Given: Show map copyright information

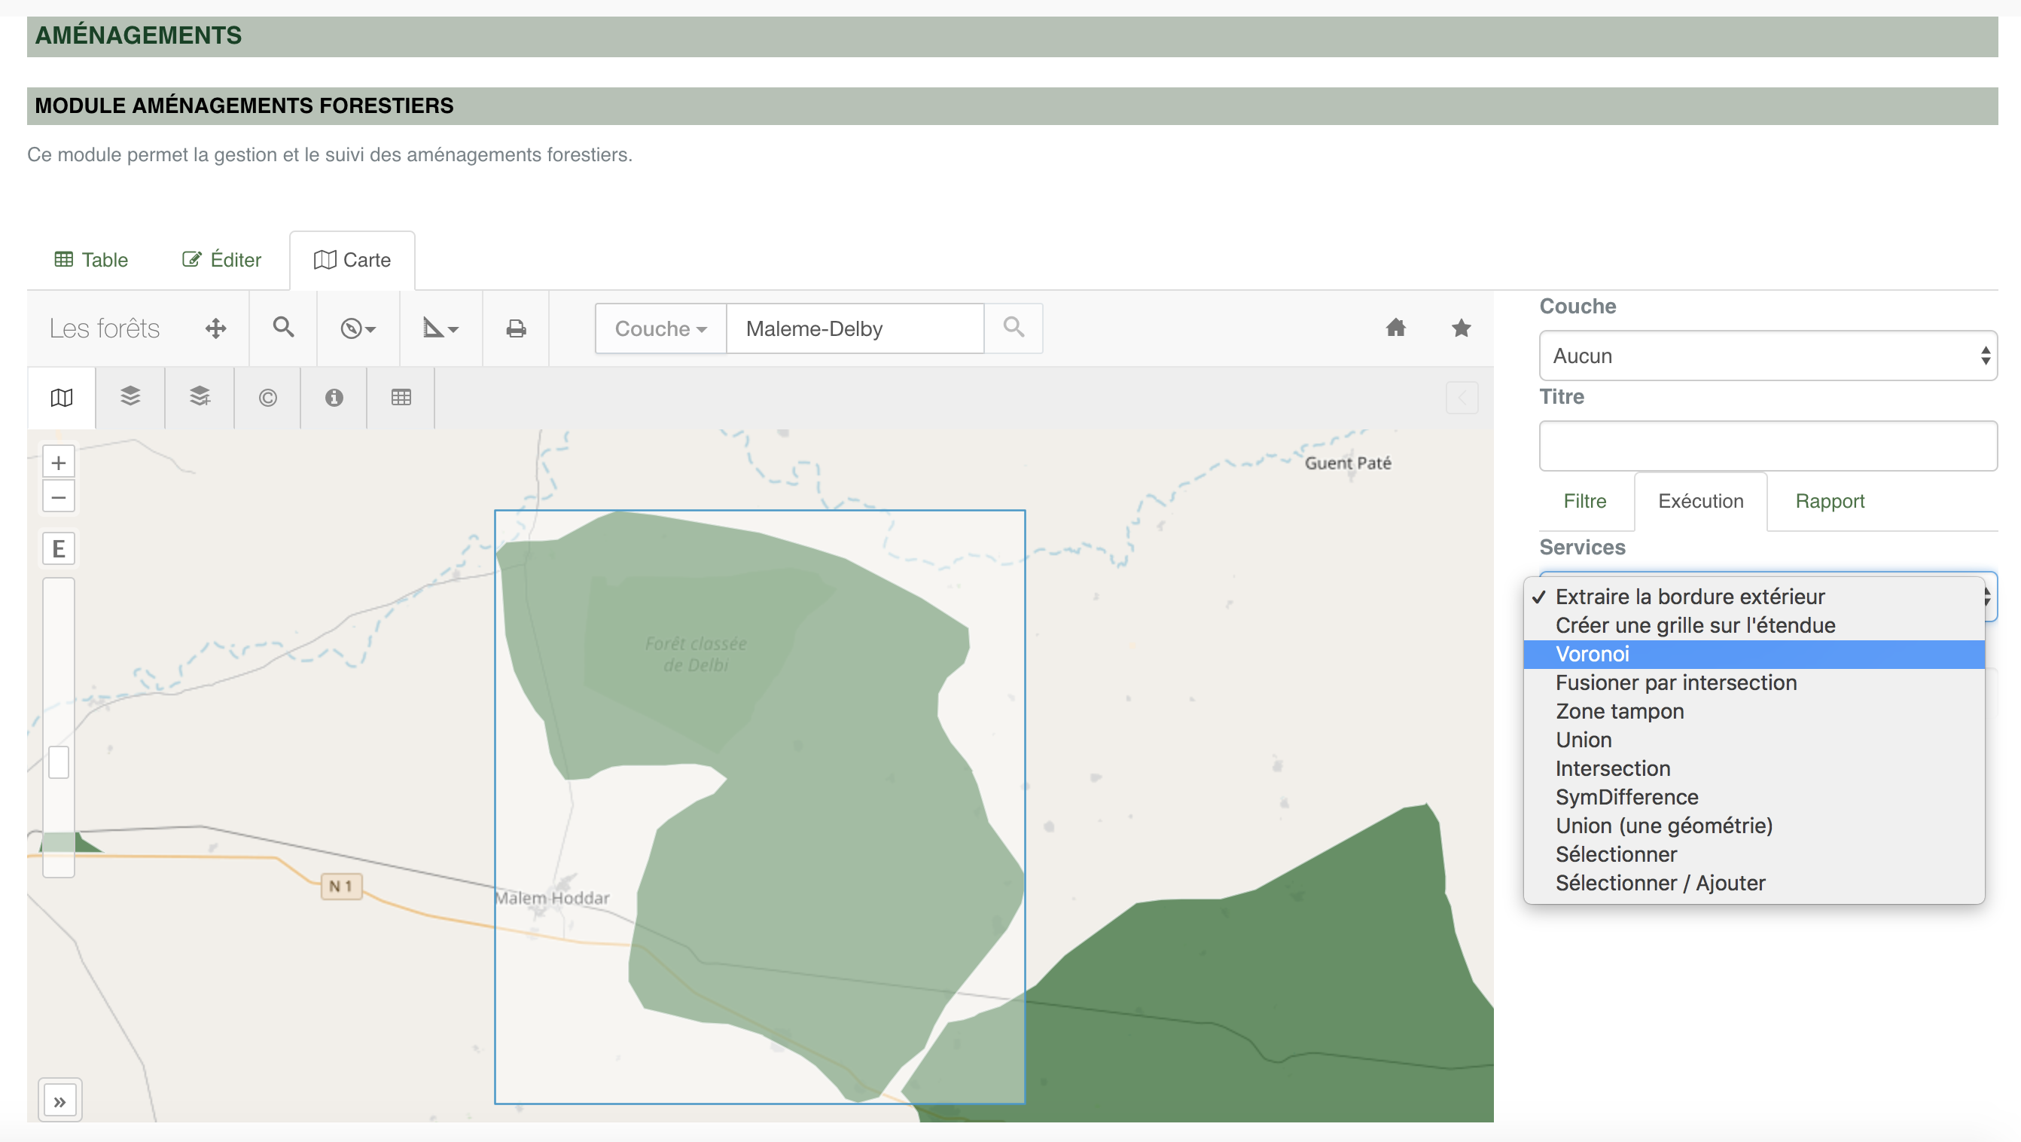Looking at the screenshot, I should pos(267,398).
